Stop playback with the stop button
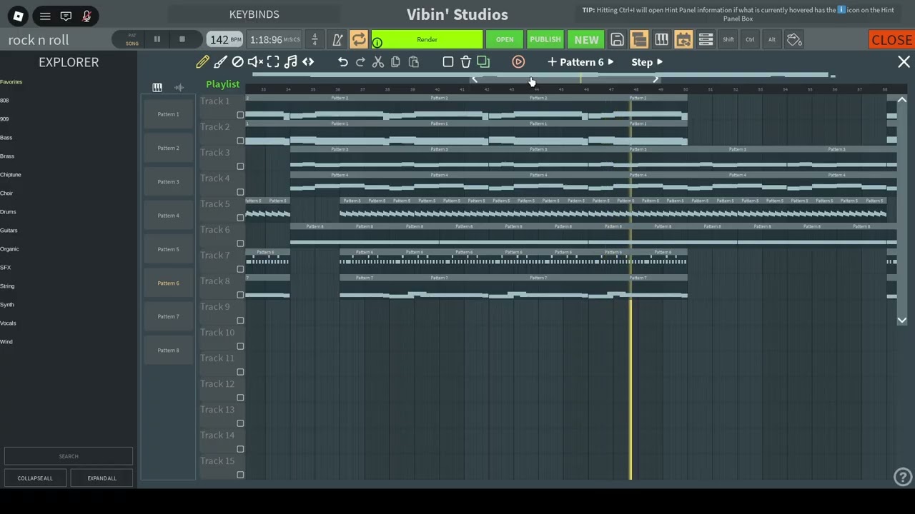The image size is (915, 514). (182, 39)
